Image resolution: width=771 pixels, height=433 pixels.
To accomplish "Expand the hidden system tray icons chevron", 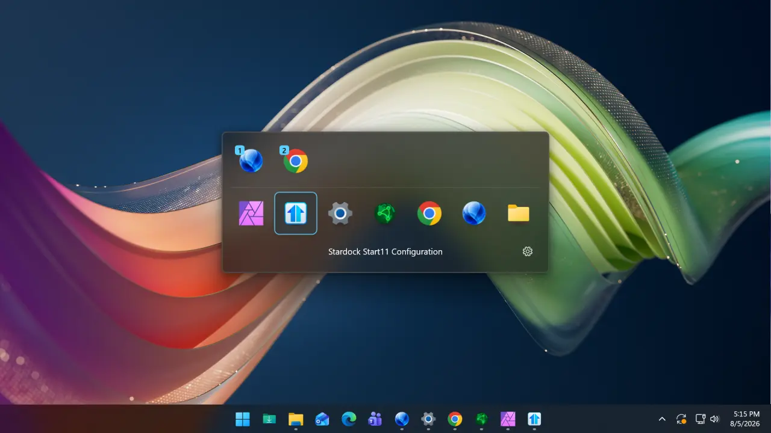I will point(662,419).
